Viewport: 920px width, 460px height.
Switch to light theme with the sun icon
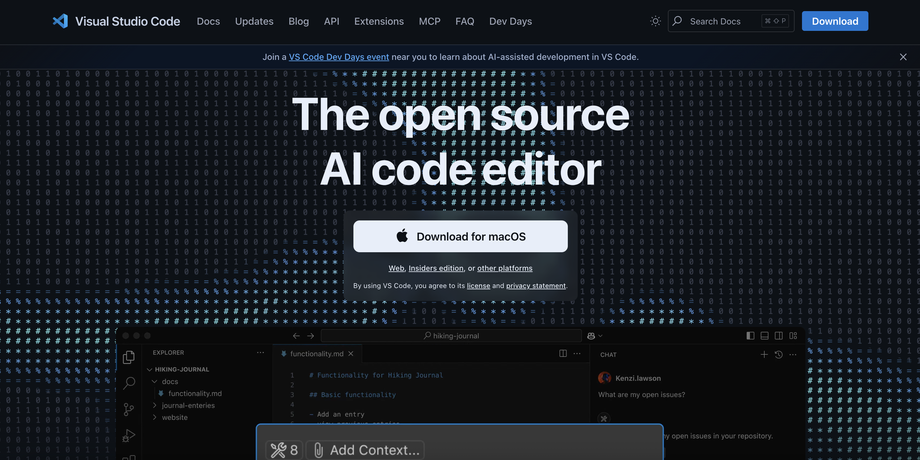655,21
